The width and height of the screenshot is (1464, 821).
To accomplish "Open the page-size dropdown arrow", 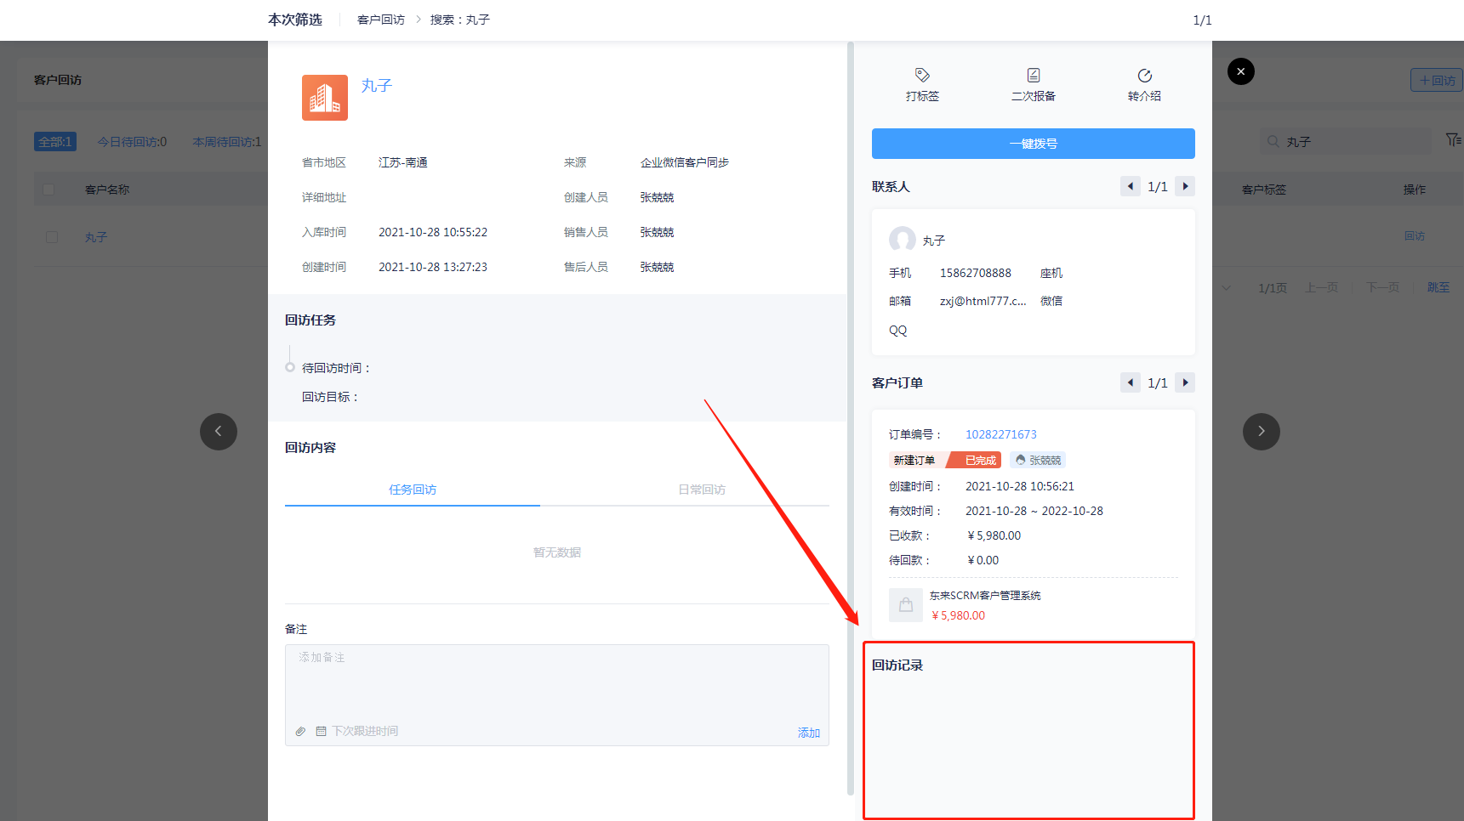I will [x=1226, y=287].
